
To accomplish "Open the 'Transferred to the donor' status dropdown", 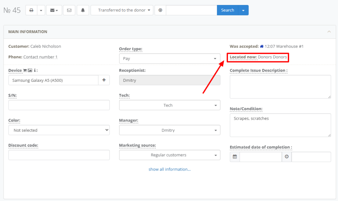I will 122,10.
